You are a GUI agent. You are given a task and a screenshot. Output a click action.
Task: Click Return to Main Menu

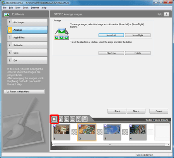pyautogui.click(x=24, y=92)
